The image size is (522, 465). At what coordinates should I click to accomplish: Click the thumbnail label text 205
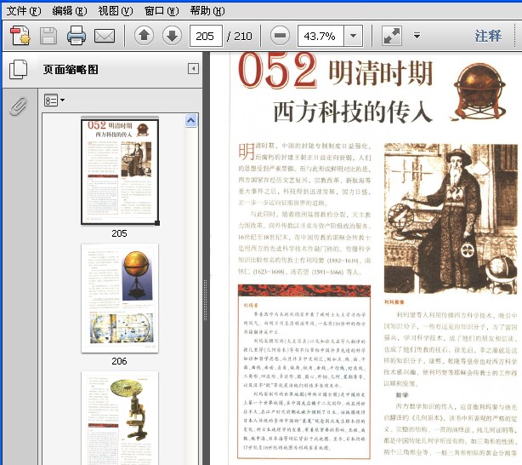(x=120, y=233)
